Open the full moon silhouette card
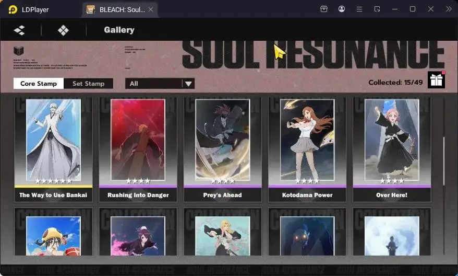Screen dimensions: 458x276 click(x=392, y=232)
